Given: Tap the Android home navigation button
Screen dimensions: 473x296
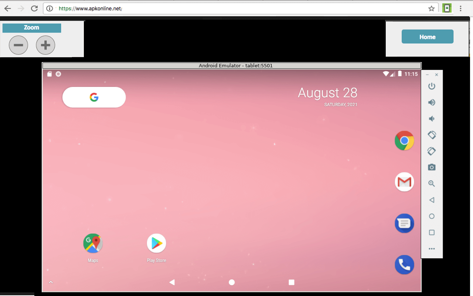Looking at the screenshot, I should pos(232,282).
